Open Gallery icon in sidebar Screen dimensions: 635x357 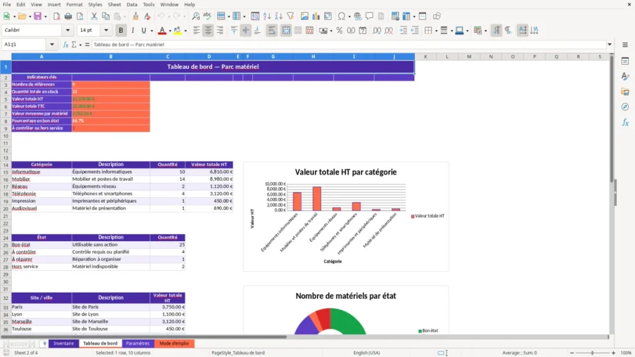point(625,92)
